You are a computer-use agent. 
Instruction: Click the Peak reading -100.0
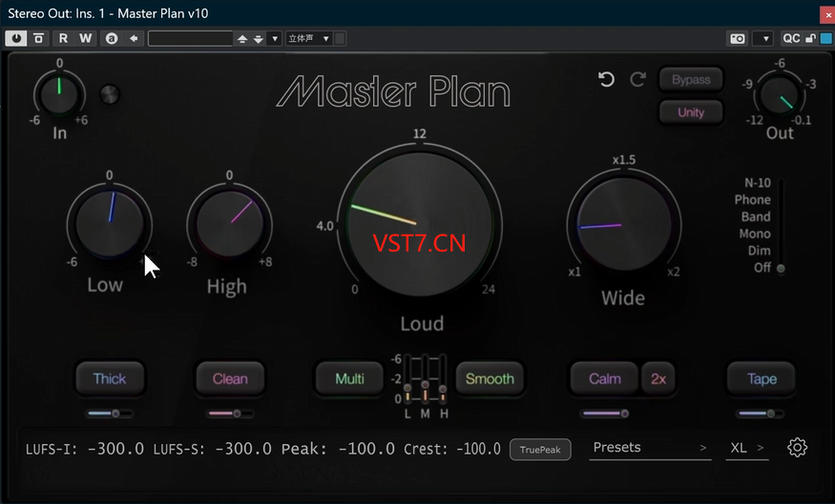point(366,450)
